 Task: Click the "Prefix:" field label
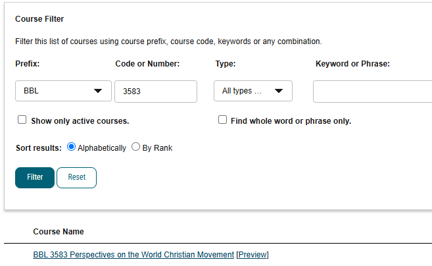pos(27,64)
